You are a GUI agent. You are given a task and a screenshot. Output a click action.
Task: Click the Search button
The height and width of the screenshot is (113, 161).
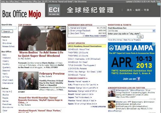point(7,31)
